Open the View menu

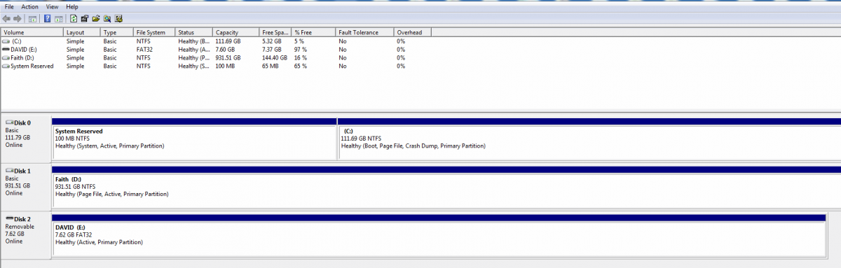point(52,6)
